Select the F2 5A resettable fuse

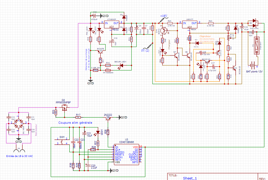pyautogui.click(x=107, y=70)
